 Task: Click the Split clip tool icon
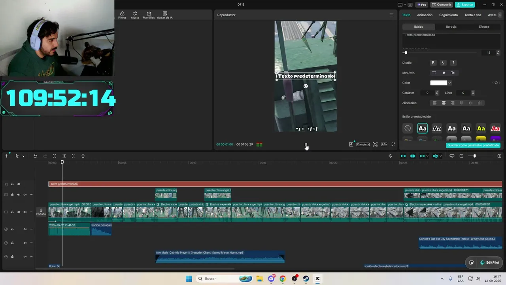click(x=55, y=156)
